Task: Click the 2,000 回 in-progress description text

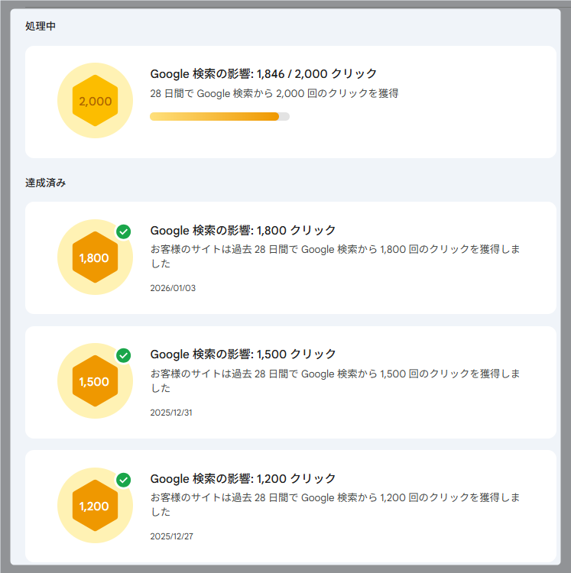Action: pyautogui.click(x=274, y=94)
